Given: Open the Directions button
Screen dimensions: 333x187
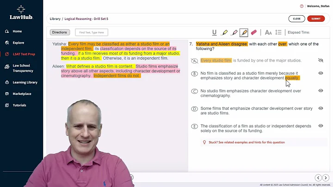Looking at the screenshot, I should click(60, 32).
